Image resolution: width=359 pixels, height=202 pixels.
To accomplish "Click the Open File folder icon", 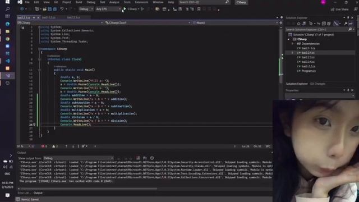I will pyautogui.click(x=45, y=9).
